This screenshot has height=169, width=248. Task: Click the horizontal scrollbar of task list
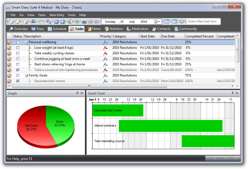90,86
